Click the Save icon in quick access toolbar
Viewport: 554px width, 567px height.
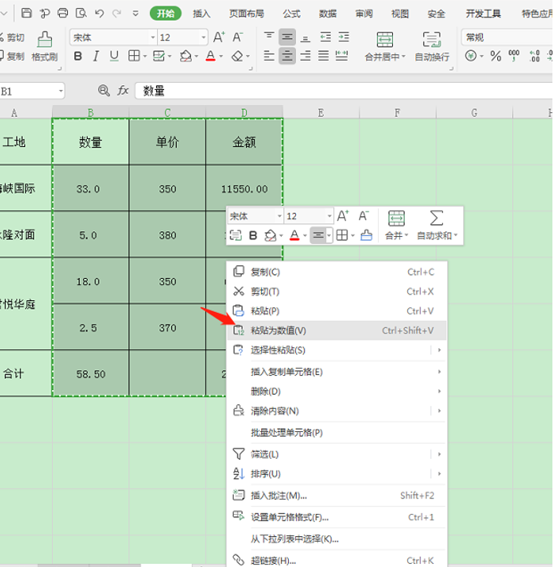click(x=26, y=13)
